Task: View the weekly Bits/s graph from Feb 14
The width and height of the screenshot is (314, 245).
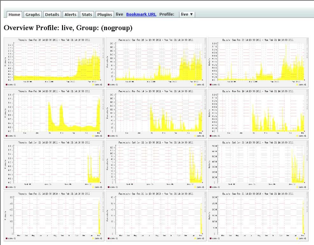Action: pyautogui.click(x=258, y=113)
